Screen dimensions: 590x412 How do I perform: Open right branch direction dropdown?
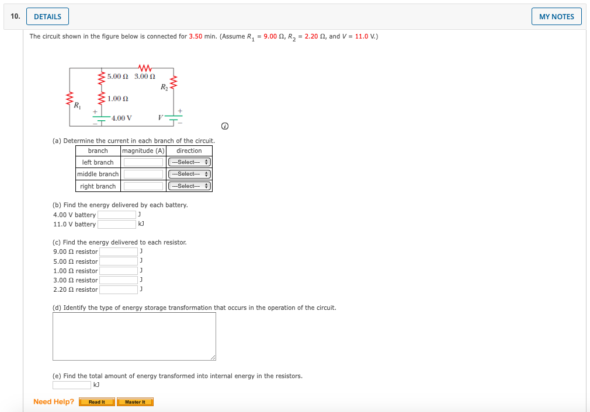[189, 186]
